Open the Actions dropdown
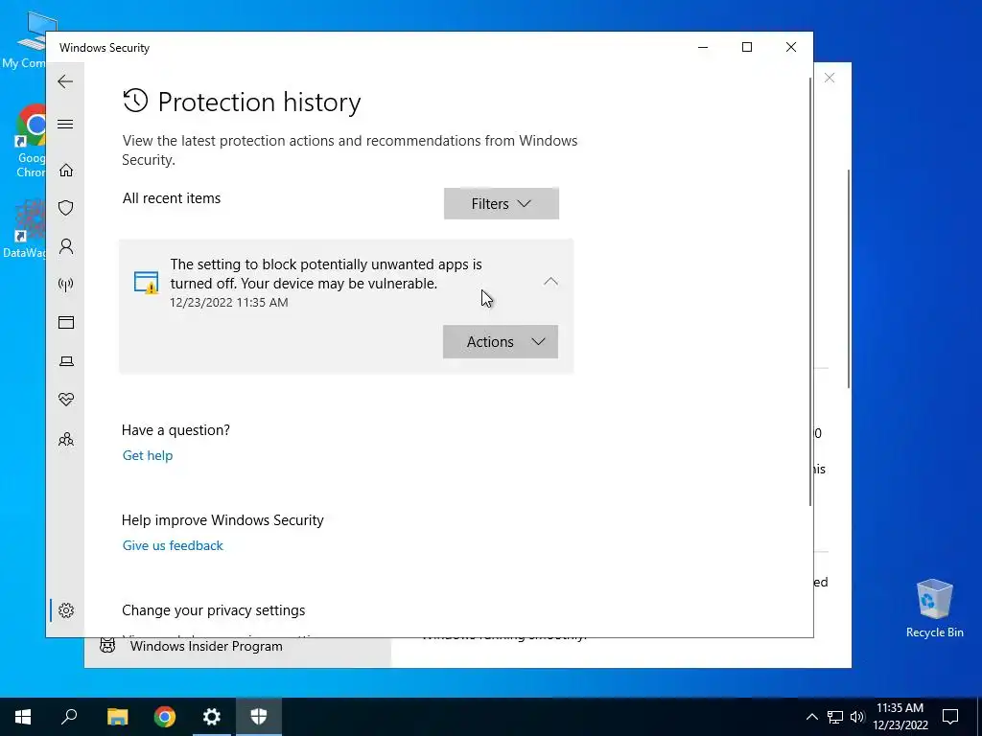Image resolution: width=982 pixels, height=736 pixels. pyautogui.click(x=501, y=342)
